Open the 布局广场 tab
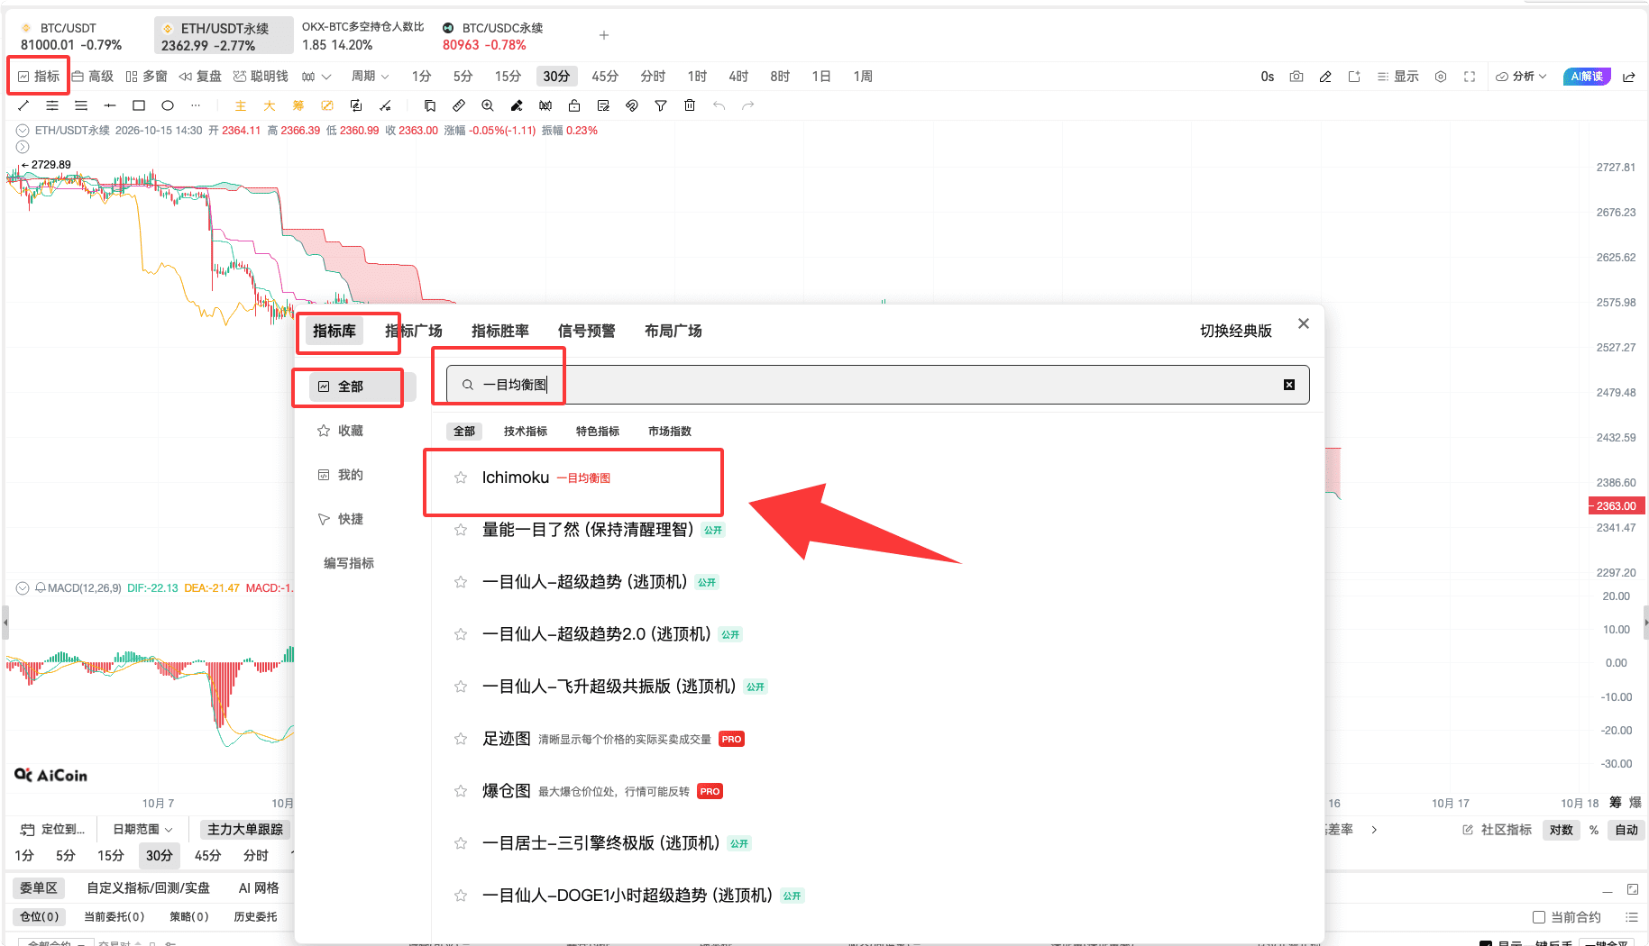Viewport: 1649px width, 946px height. (673, 331)
